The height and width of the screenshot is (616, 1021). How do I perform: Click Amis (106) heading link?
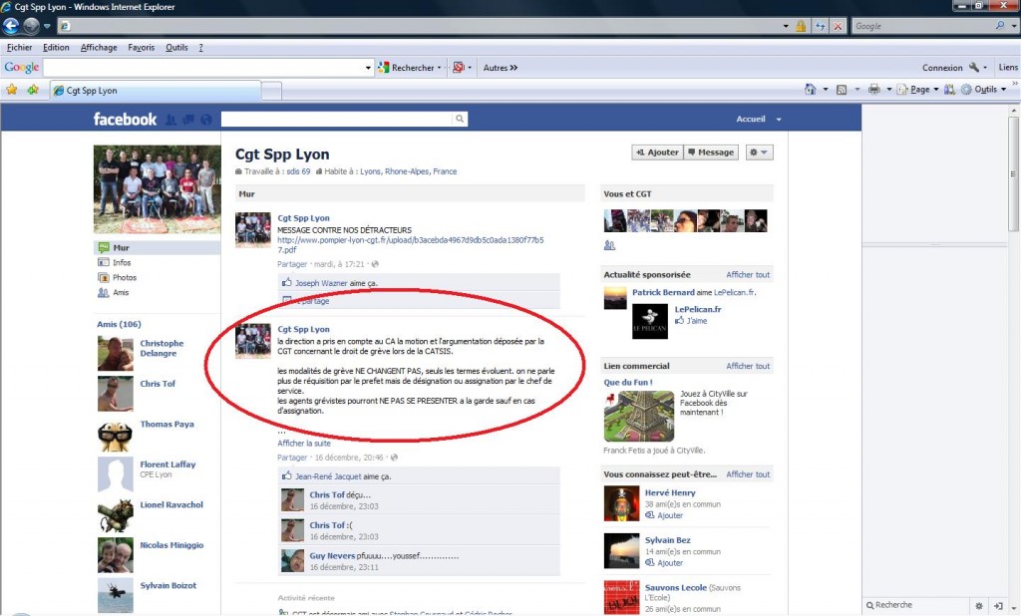coord(119,324)
